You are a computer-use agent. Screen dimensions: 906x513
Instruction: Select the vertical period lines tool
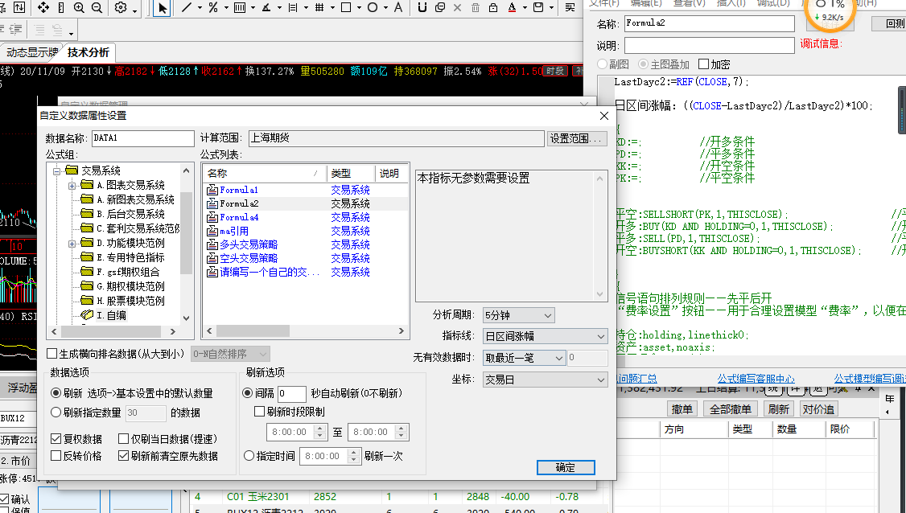[239, 7]
